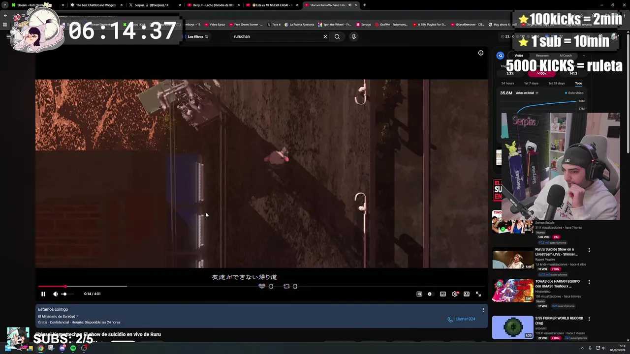Click the vidIQ logo icon in side panel
This screenshot has height=354, width=630.
tap(500, 56)
